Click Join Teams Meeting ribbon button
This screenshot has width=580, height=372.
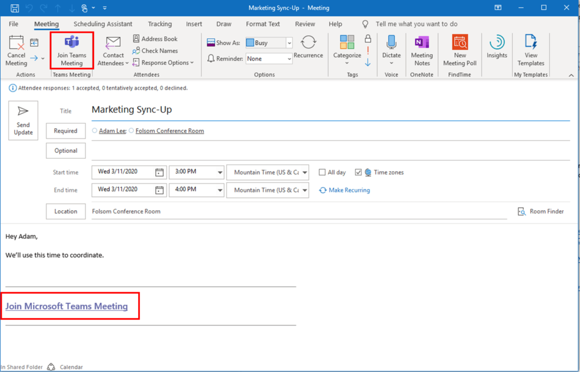point(71,51)
